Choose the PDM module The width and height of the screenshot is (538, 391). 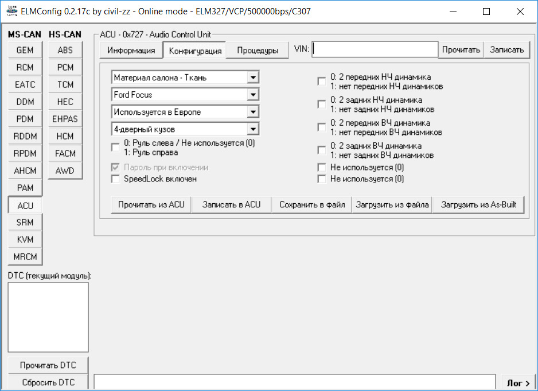(25, 119)
